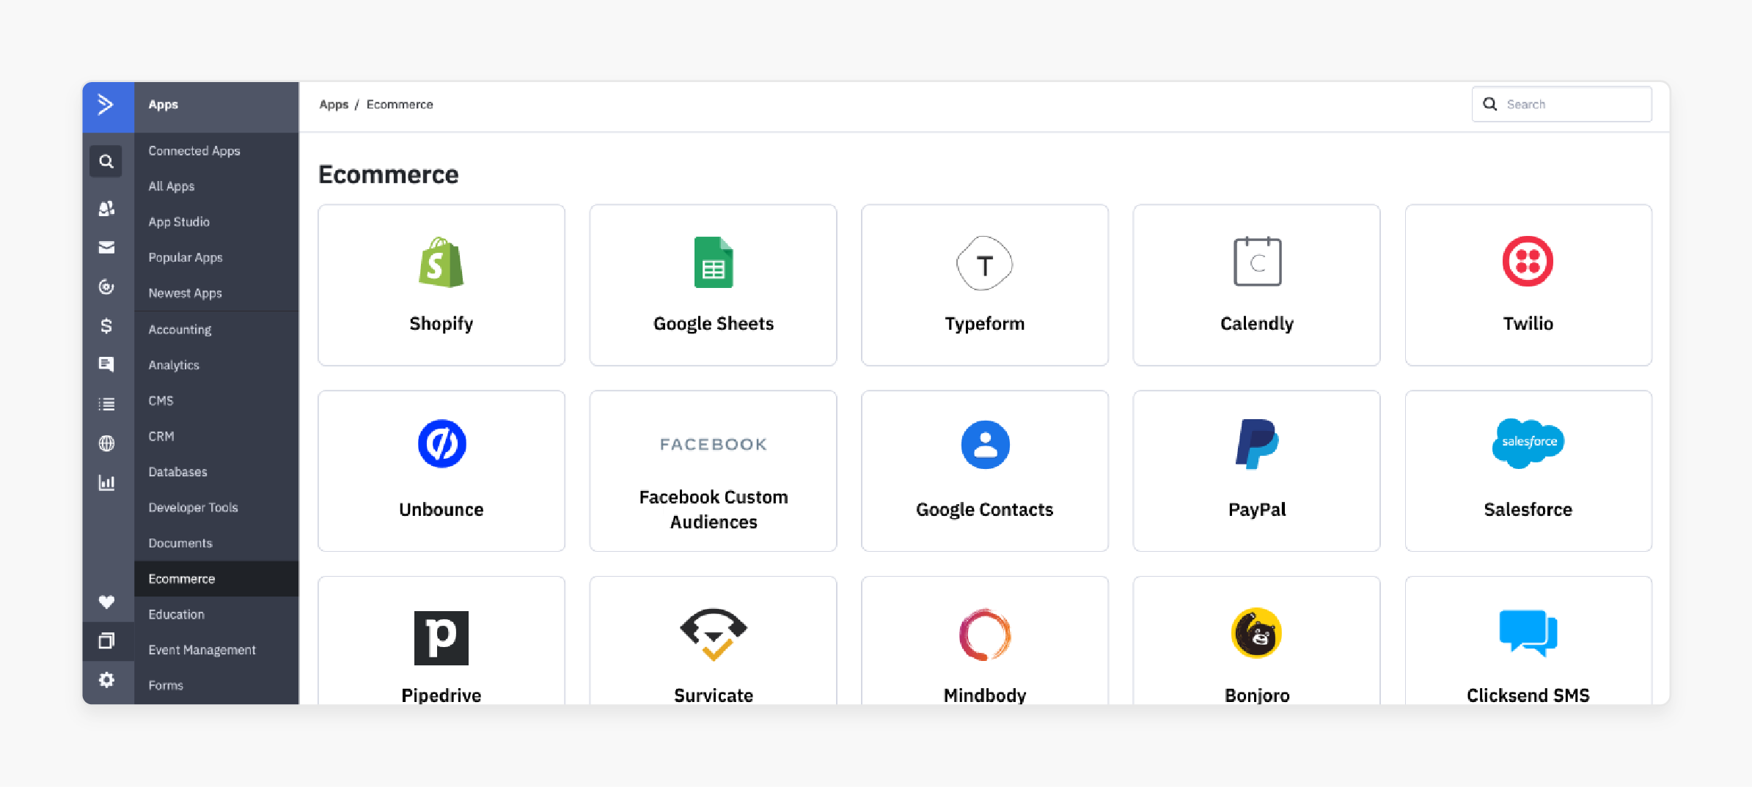Image resolution: width=1752 pixels, height=787 pixels.
Task: Click the Mindbody ring logo icon
Action: [x=985, y=635]
